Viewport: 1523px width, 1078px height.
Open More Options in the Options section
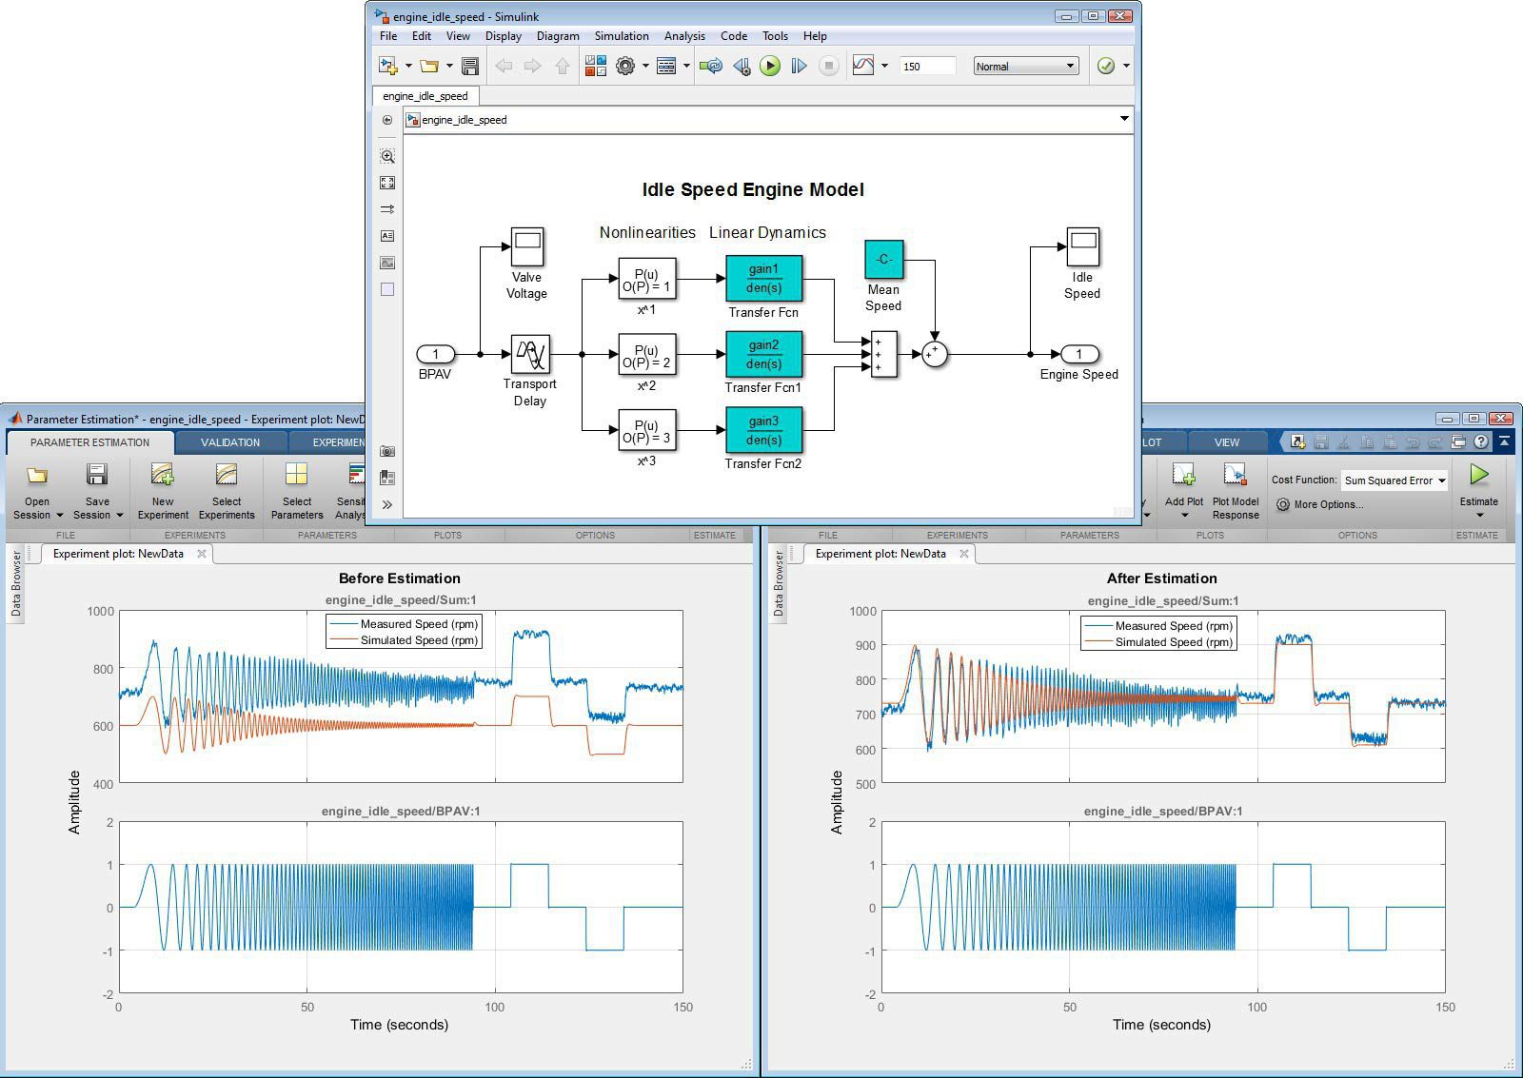(1326, 504)
